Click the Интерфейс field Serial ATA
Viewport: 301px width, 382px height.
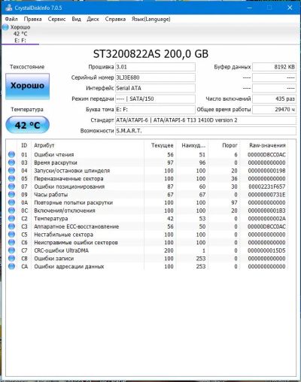[155, 88]
